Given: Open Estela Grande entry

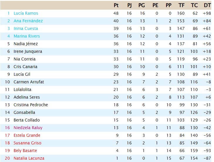Looking at the screenshot, I should (27, 135).
